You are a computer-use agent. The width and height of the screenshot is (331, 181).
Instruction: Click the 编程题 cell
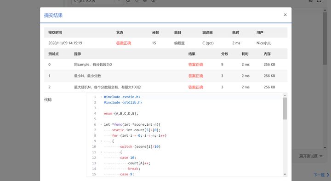179,43
